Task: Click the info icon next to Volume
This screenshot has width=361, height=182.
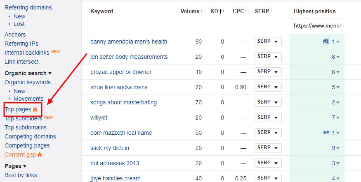Action: point(201,10)
